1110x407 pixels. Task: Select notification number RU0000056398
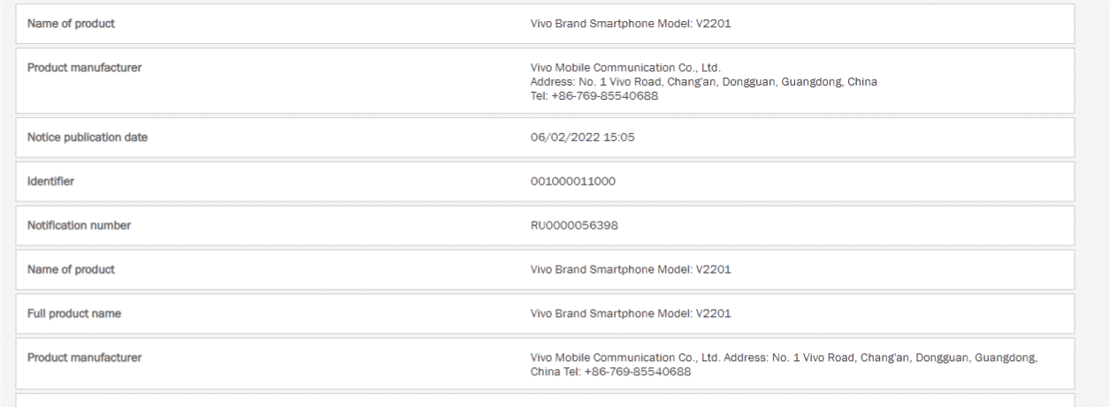pyautogui.click(x=574, y=225)
